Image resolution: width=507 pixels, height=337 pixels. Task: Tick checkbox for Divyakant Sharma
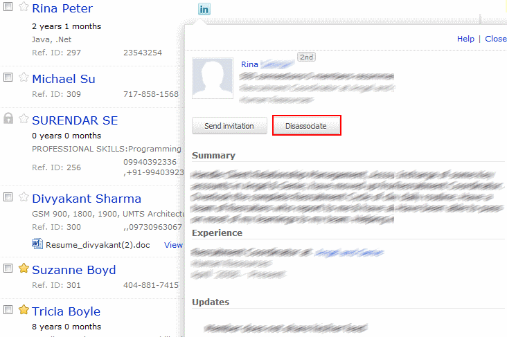pyautogui.click(x=8, y=197)
